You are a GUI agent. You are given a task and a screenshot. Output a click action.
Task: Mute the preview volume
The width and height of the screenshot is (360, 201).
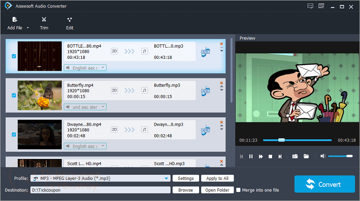[323, 156]
